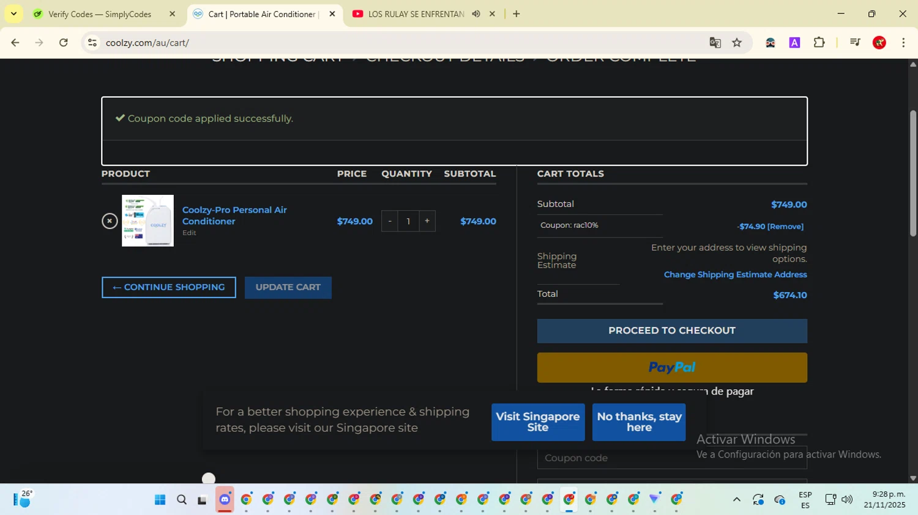Click the Edit link under the product name

click(189, 233)
